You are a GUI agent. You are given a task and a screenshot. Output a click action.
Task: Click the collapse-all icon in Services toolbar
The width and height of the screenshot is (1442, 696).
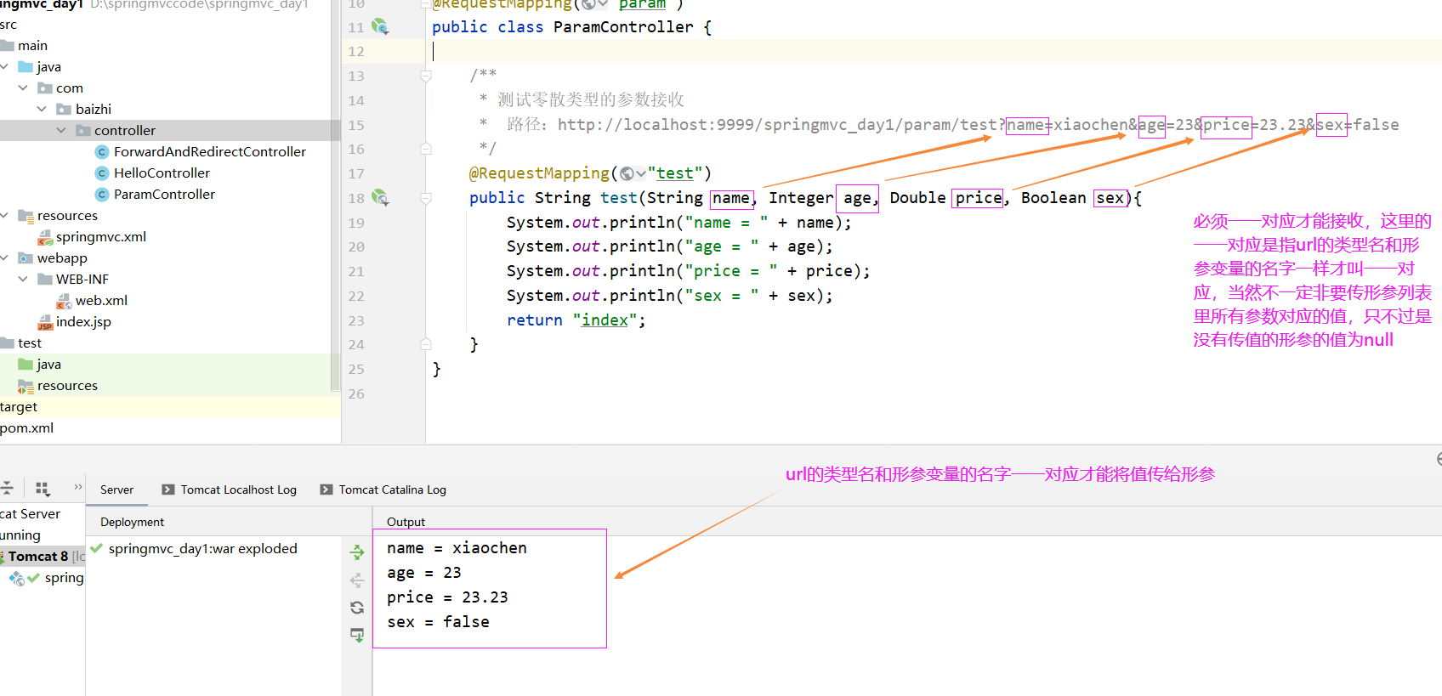(x=7, y=489)
